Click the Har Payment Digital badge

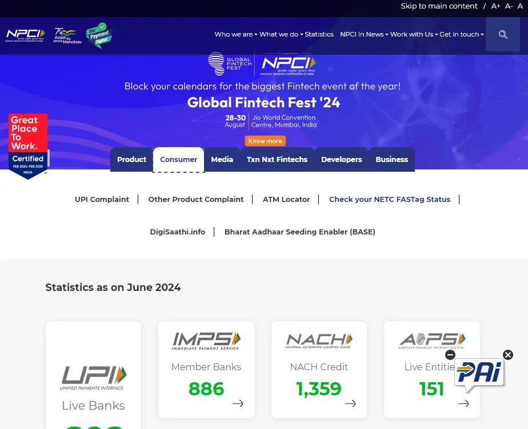tap(99, 35)
